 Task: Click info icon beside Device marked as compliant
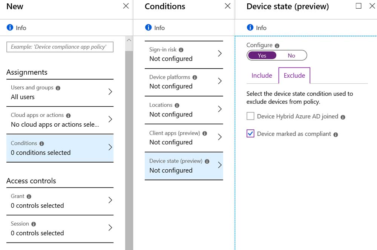pos(336,135)
